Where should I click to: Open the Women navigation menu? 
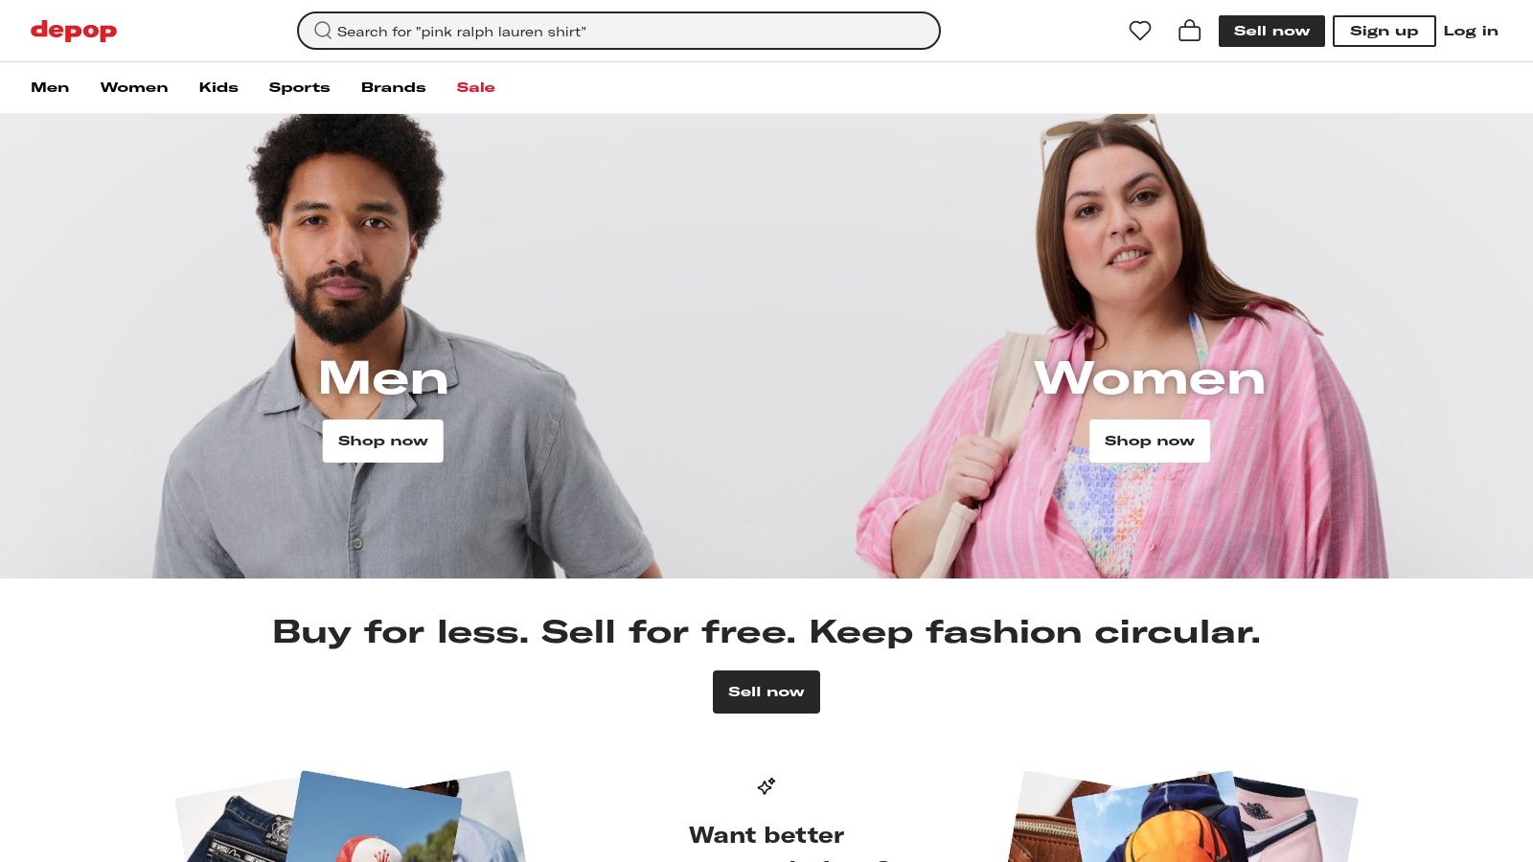pyautogui.click(x=134, y=87)
